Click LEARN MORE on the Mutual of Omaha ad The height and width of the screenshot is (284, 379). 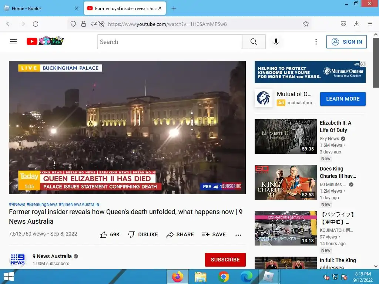point(343,99)
